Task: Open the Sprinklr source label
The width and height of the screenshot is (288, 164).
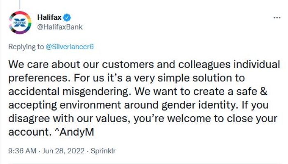Action: click(103, 151)
